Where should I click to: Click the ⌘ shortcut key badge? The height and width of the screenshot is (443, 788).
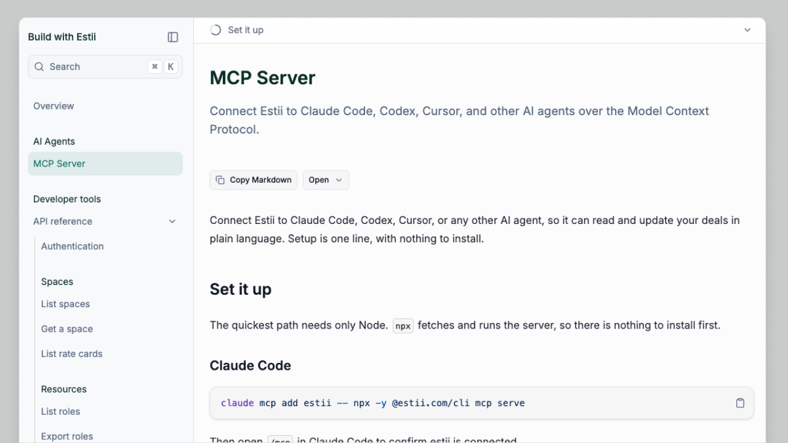[x=155, y=66]
